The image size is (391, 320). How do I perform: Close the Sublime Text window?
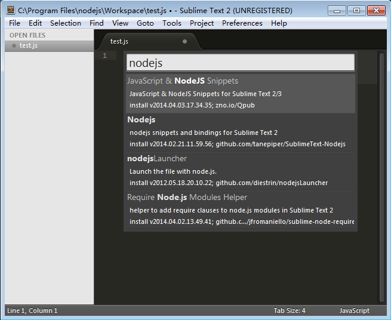376,11
